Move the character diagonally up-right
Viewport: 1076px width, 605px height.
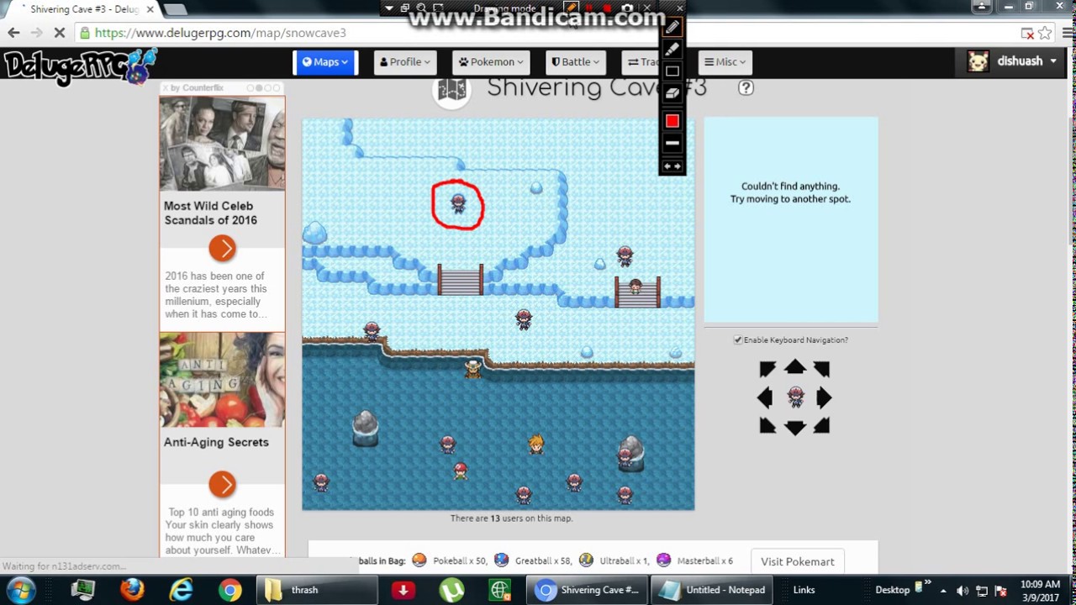pos(822,369)
